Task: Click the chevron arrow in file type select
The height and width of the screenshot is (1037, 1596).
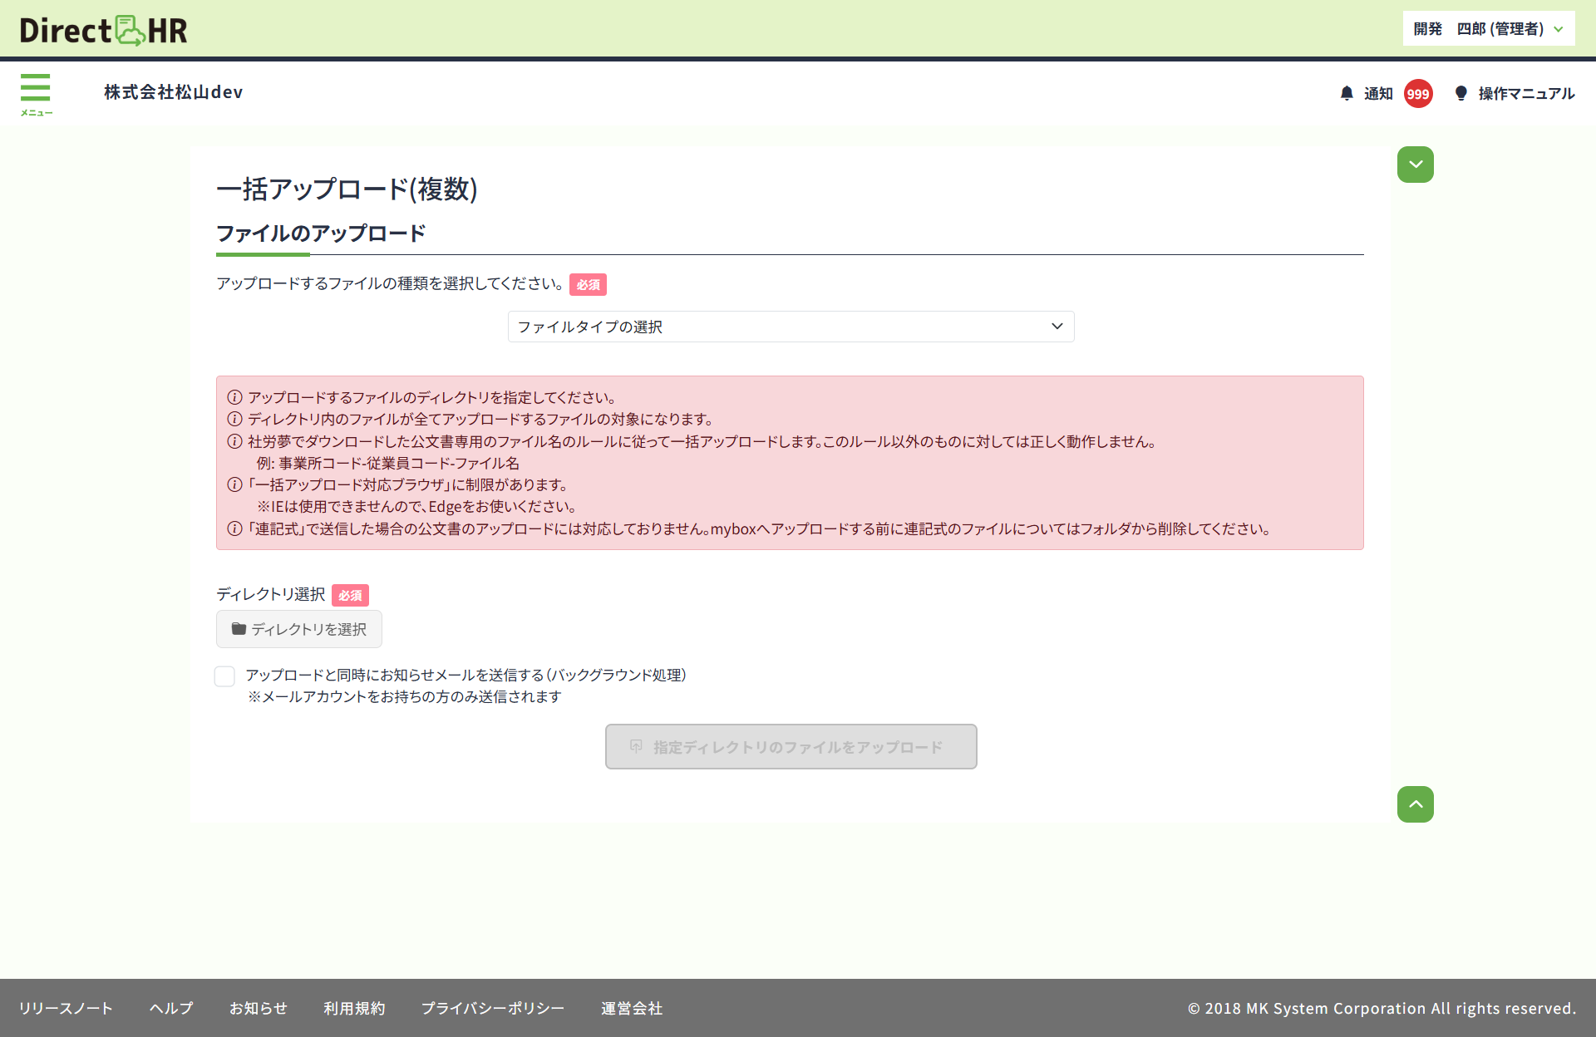Action: click(x=1057, y=327)
